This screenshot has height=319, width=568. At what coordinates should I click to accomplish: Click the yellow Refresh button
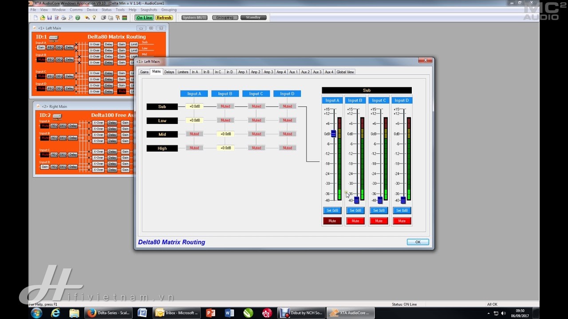tap(164, 18)
